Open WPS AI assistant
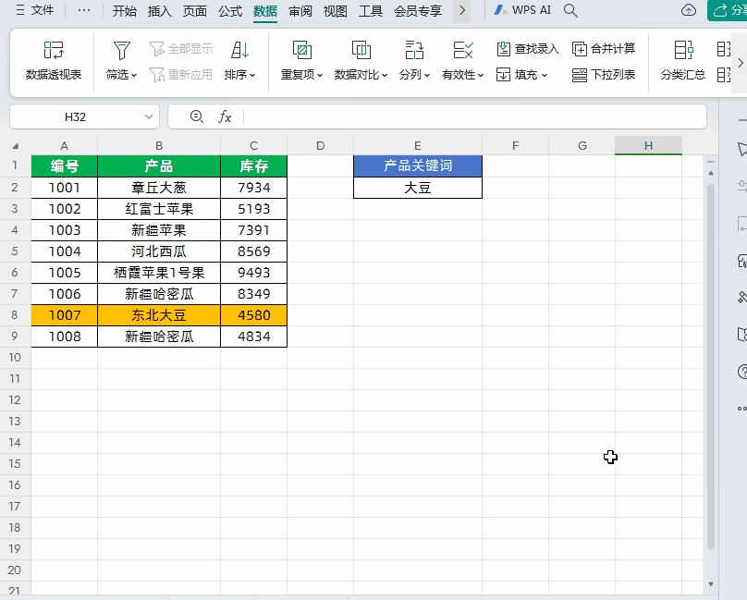Screen dimensions: 747x600 tap(522, 10)
